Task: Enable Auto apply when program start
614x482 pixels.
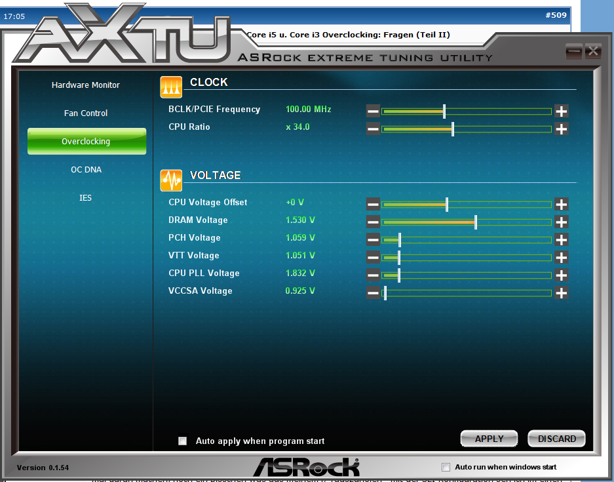Action: pyautogui.click(x=182, y=441)
